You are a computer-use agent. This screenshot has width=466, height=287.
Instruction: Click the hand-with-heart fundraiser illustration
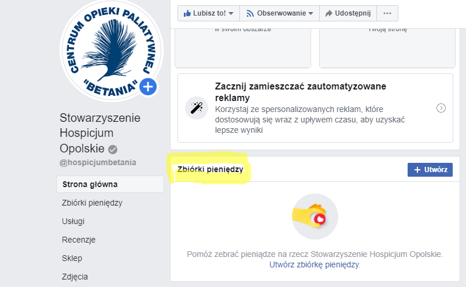coord(315,217)
